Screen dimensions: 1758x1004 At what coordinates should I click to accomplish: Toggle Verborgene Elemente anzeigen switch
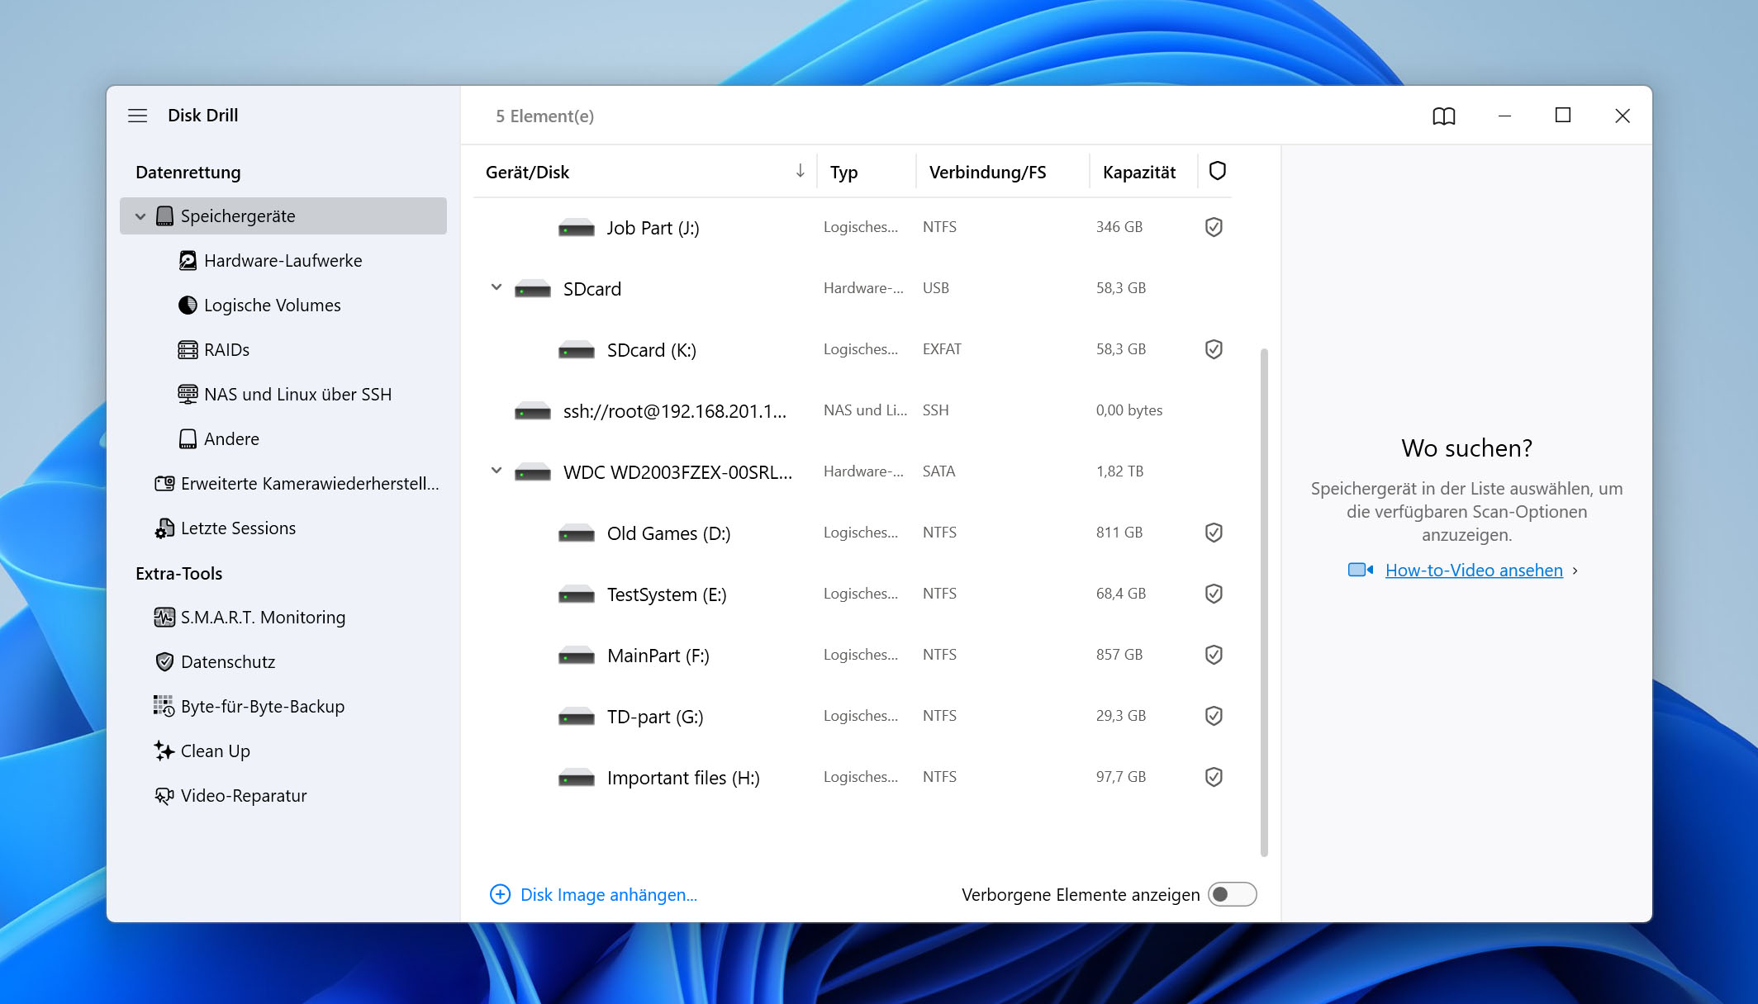[x=1232, y=894]
